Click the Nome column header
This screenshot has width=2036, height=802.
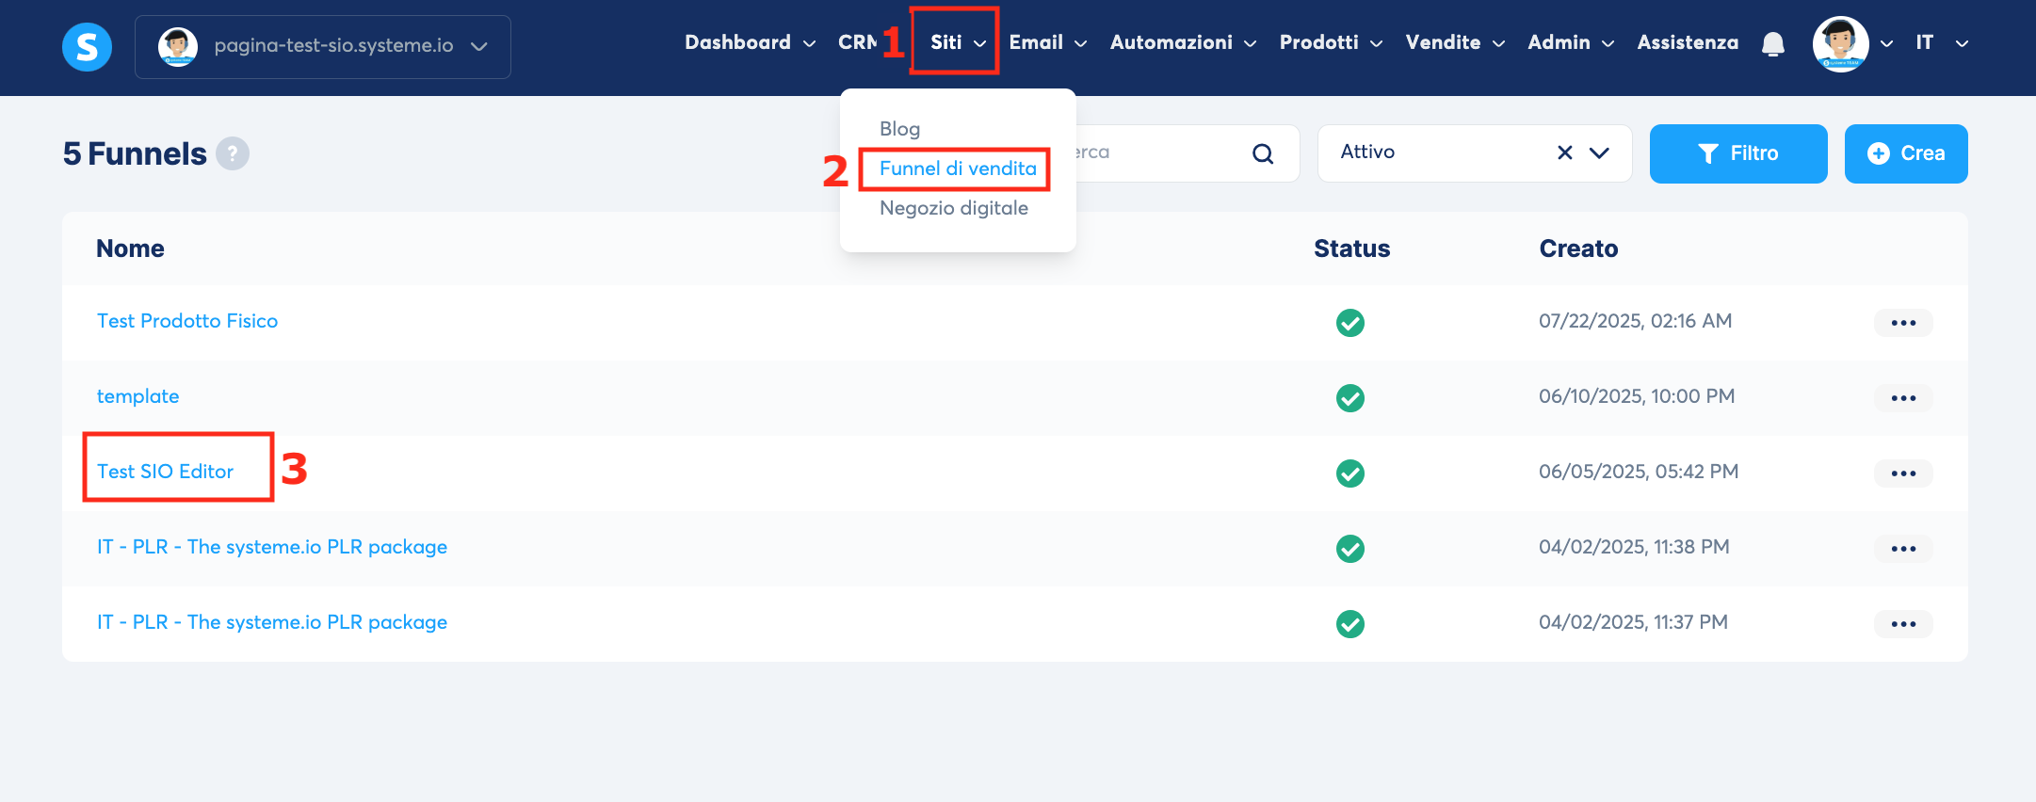tap(130, 249)
